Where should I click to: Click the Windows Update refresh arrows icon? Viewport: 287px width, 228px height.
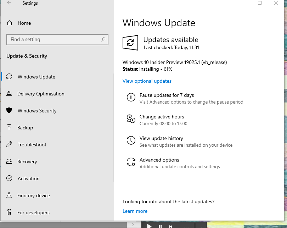point(9,76)
